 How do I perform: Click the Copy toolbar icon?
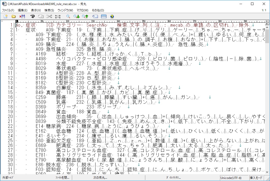(x=41, y=16)
